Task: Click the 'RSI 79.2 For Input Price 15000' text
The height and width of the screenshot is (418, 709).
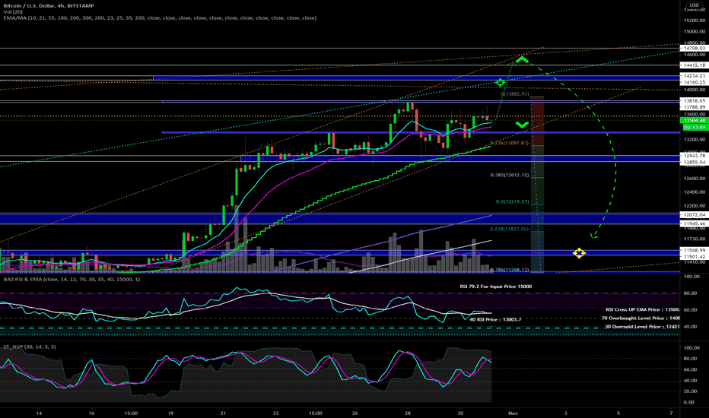Action: (495, 287)
